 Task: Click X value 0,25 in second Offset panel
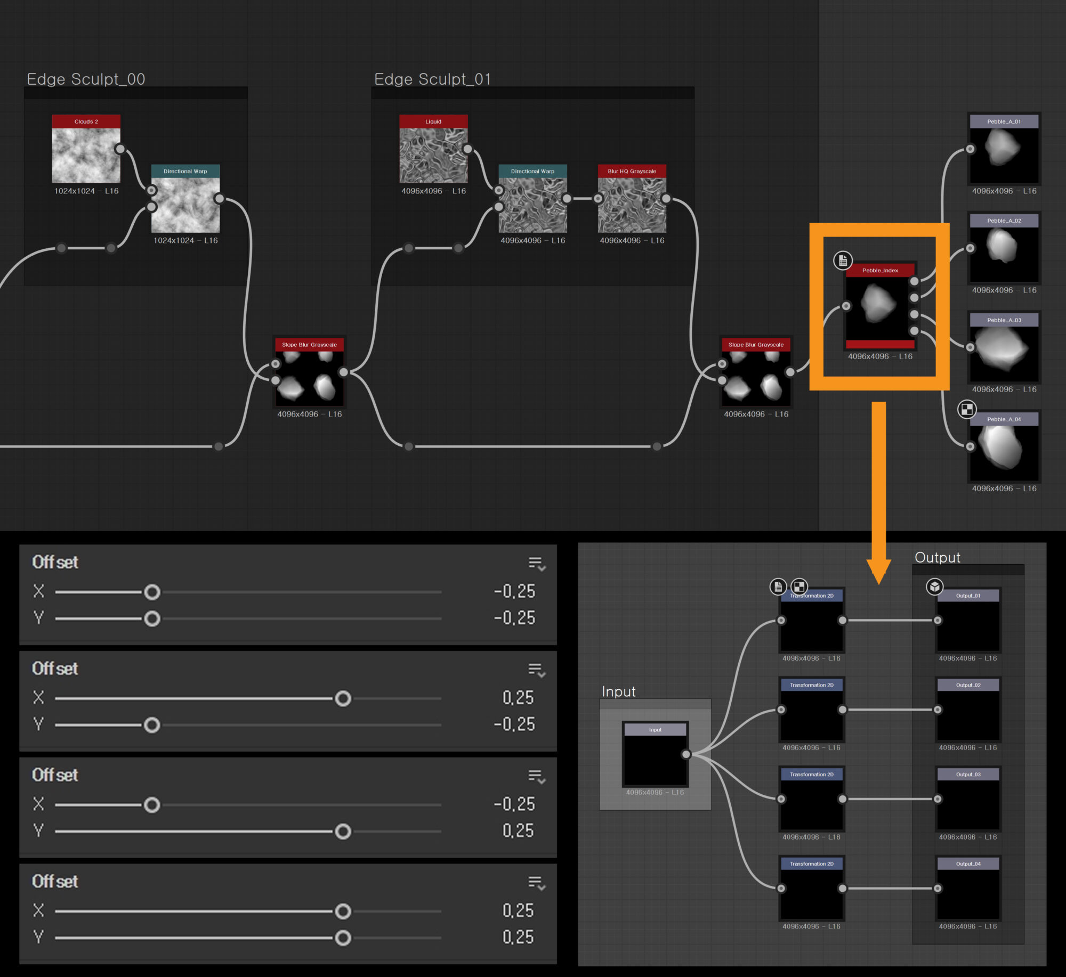tap(518, 698)
